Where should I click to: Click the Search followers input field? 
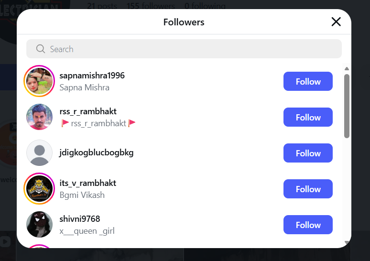tap(191, 49)
